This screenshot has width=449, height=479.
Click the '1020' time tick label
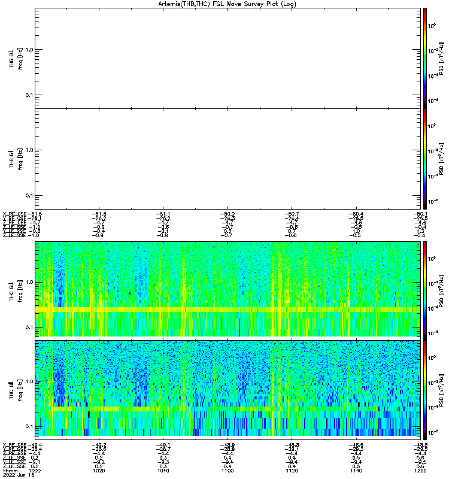pos(99,471)
